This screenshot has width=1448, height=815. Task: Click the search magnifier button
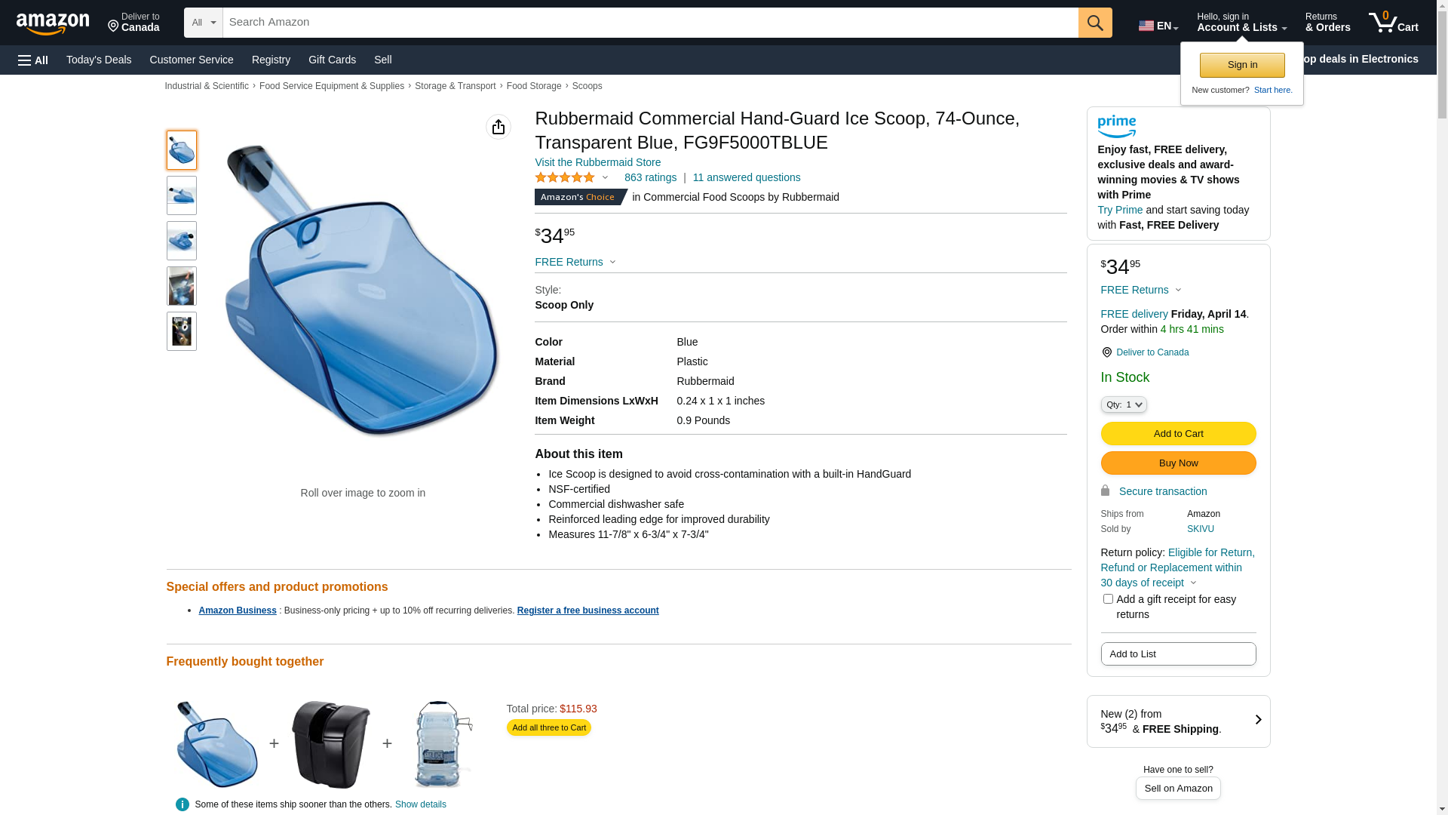click(1095, 23)
